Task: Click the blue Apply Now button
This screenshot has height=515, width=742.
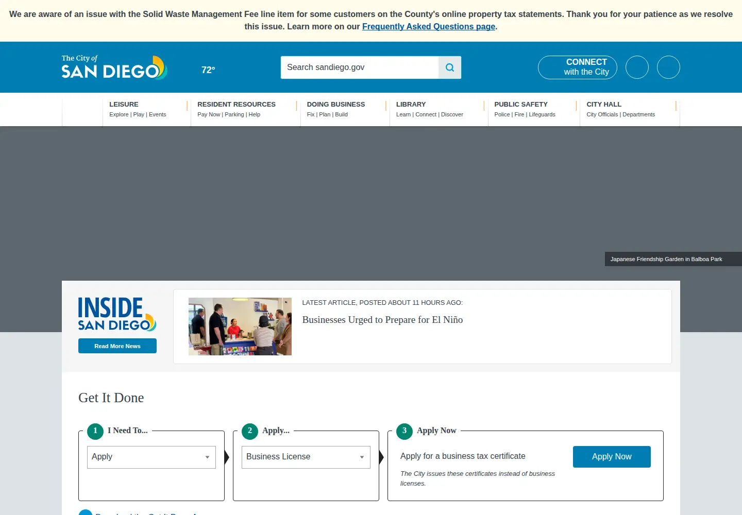Action: coord(612,457)
